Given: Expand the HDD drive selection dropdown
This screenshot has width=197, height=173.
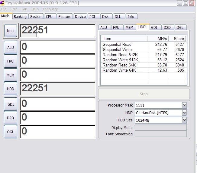Looking at the screenshot, I should click(x=184, y=113).
